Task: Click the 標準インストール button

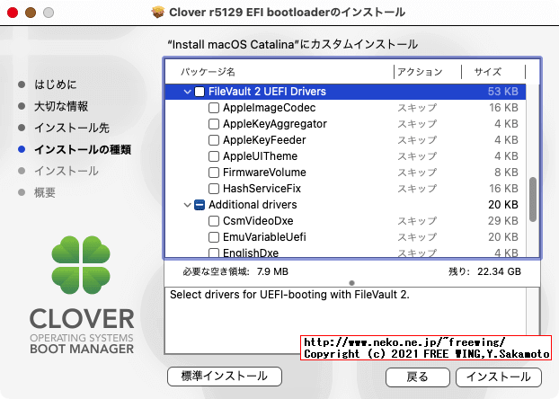Action: [x=225, y=377]
